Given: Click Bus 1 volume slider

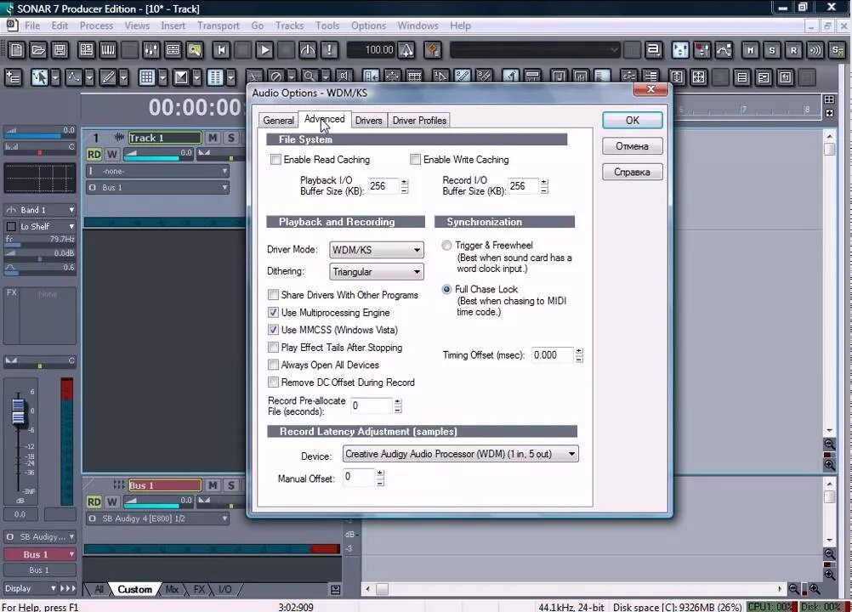Looking at the screenshot, I should tap(159, 501).
